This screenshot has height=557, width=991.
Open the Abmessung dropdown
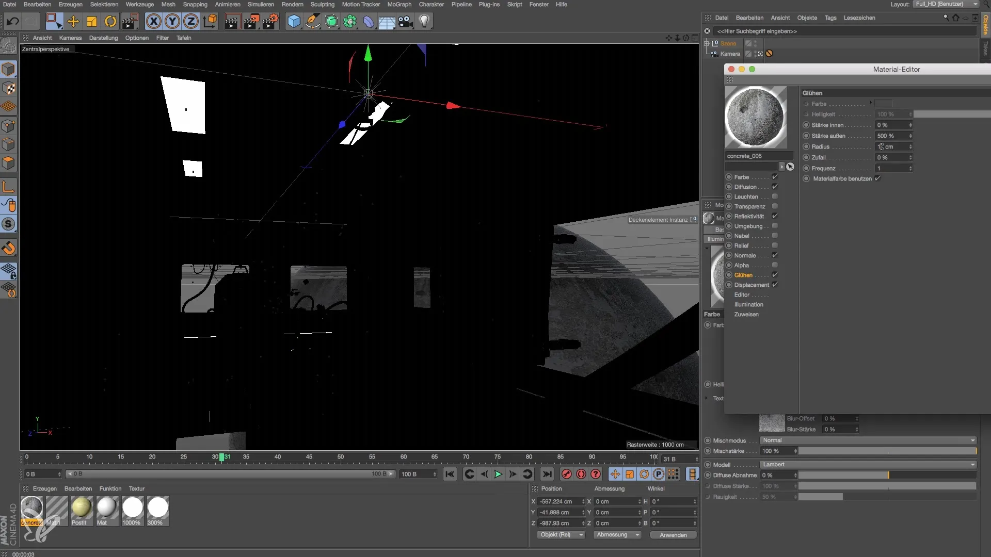point(617,535)
